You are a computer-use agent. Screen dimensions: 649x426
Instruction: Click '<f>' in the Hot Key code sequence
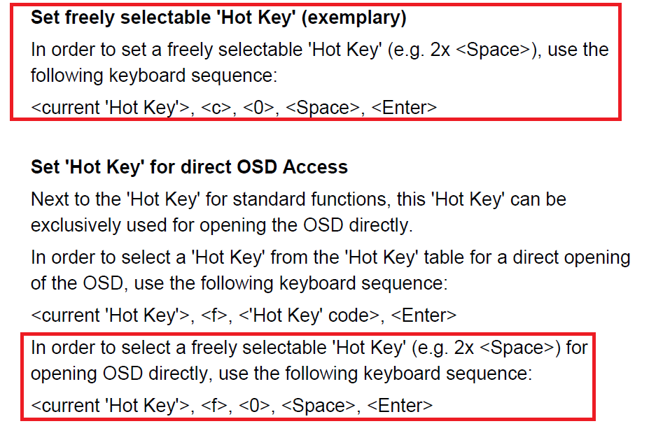point(214,315)
